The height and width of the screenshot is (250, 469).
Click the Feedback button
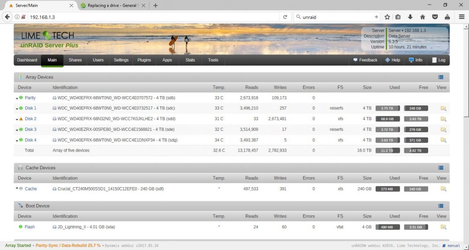click(x=365, y=60)
